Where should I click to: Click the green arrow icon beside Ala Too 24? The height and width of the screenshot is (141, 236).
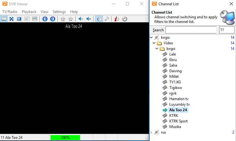165,110
